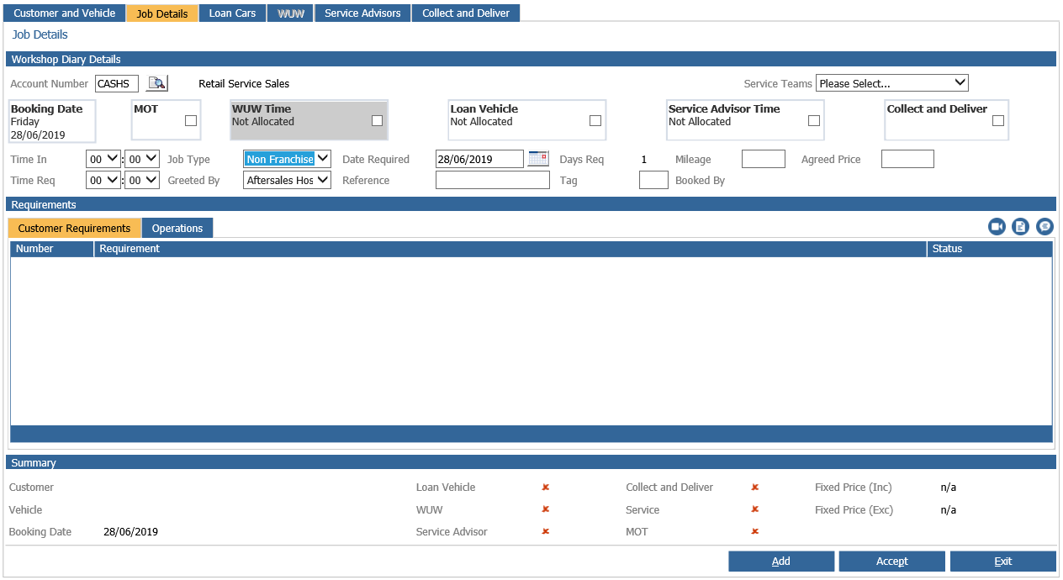Click the document icon in Requirements
This screenshot has height=580, width=1063.
[x=1020, y=226]
